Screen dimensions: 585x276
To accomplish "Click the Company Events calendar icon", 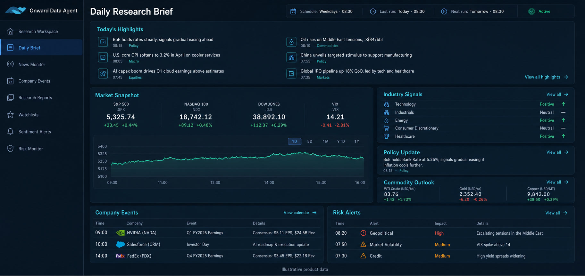I will [10, 81].
